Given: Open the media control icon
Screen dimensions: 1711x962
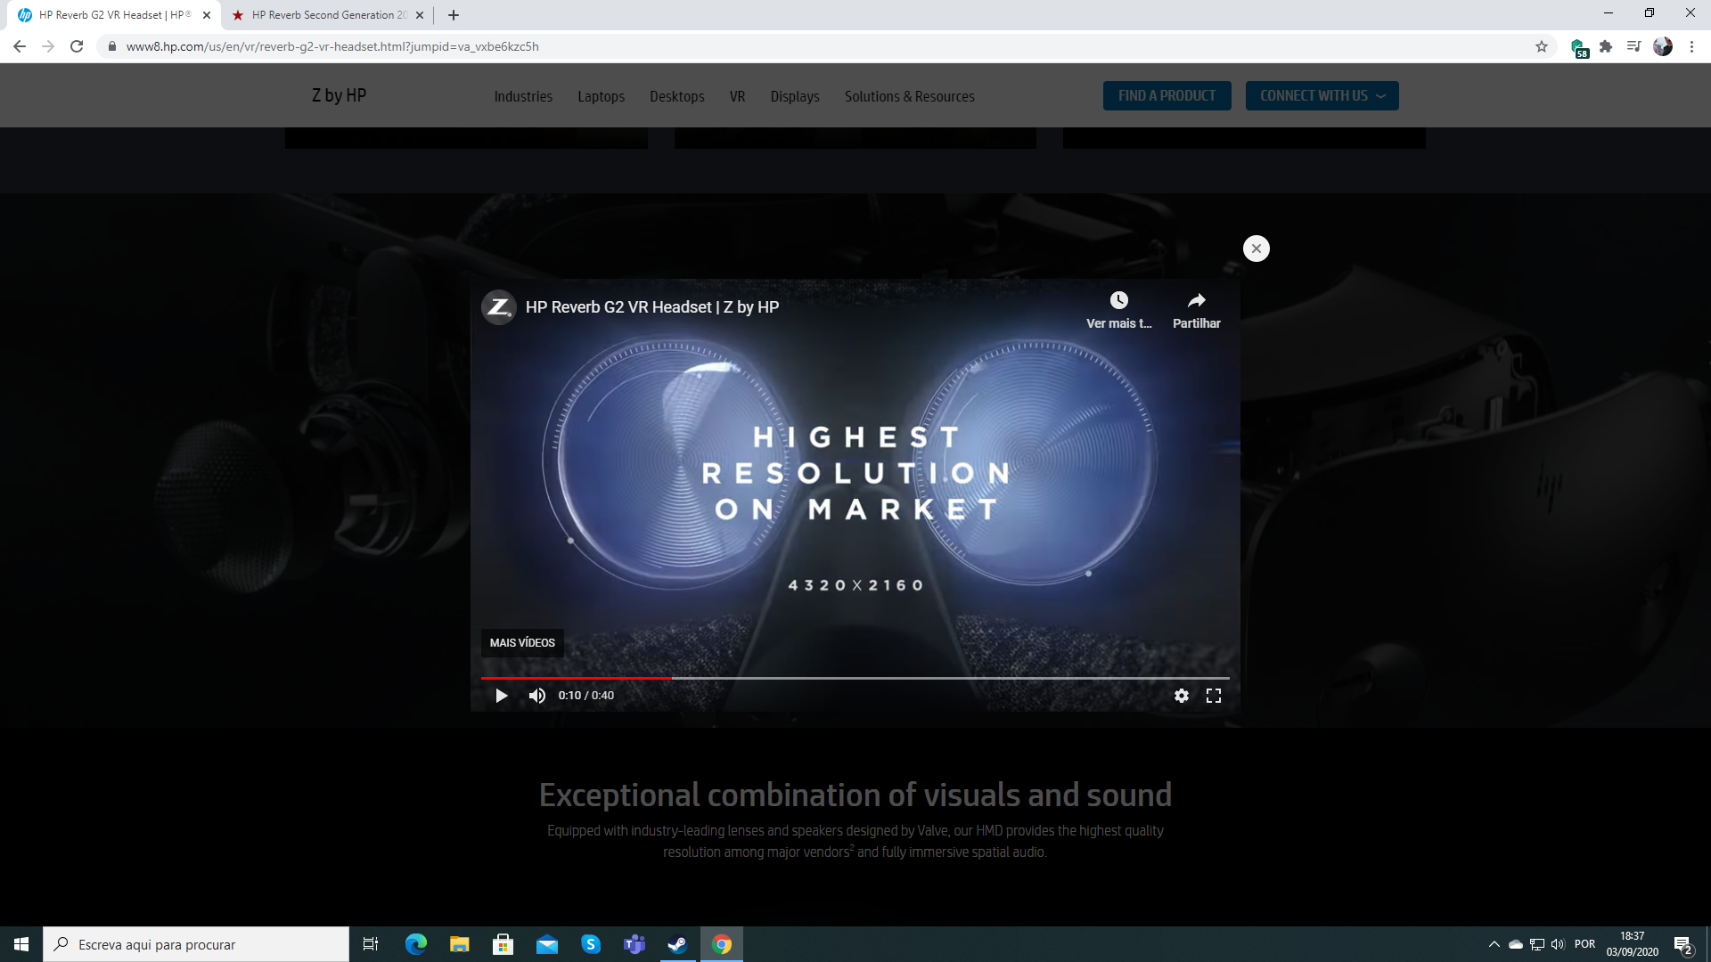Looking at the screenshot, I should (x=1633, y=46).
